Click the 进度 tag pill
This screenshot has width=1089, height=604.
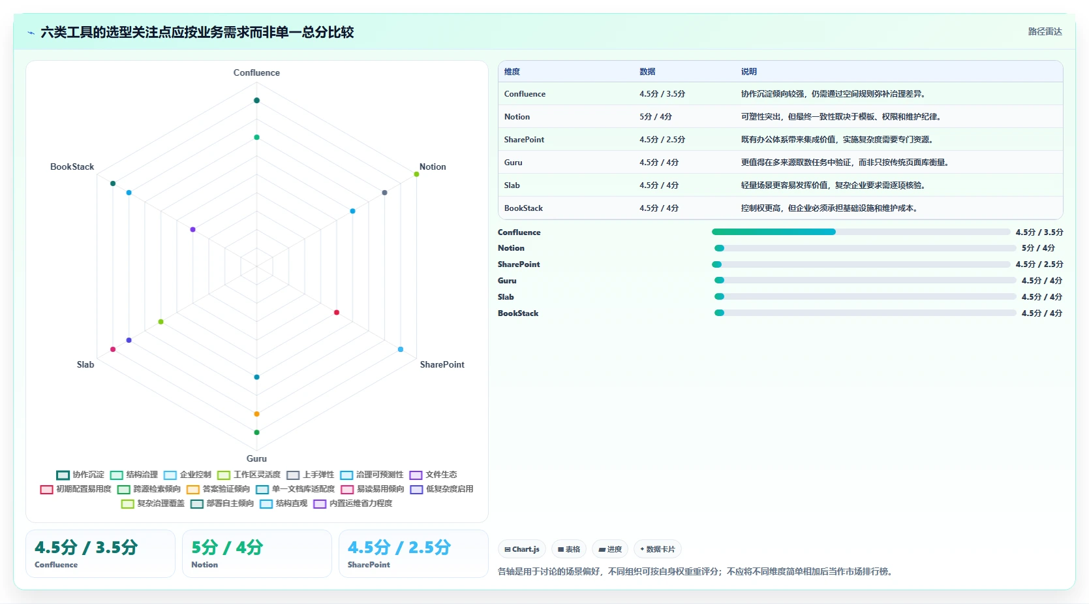pyautogui.click(x=610, y=549)
